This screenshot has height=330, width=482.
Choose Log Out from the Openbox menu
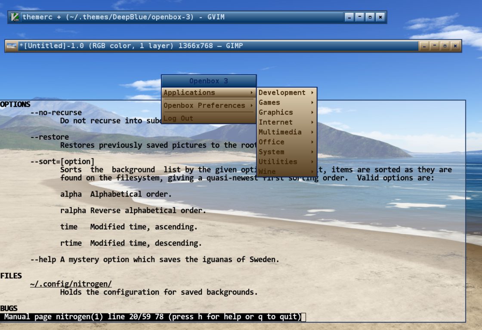click(209, 118)
